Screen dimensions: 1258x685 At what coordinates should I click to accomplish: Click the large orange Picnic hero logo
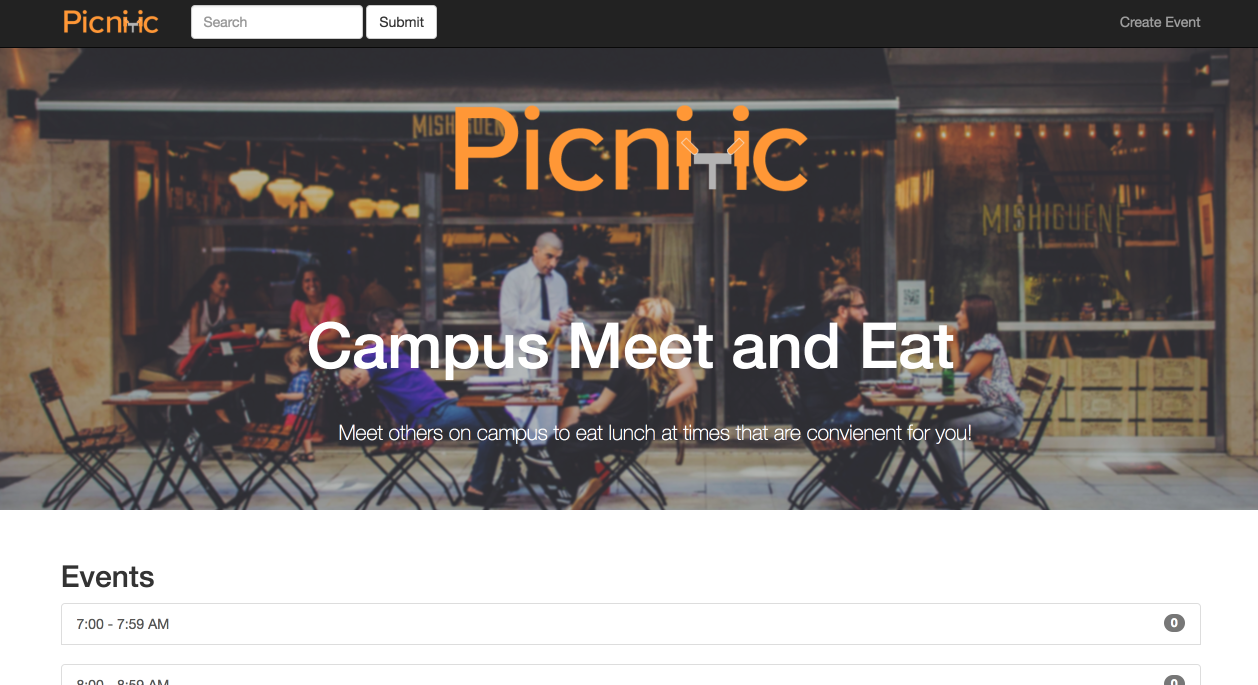pyautogui.click(x=630, y=148)
